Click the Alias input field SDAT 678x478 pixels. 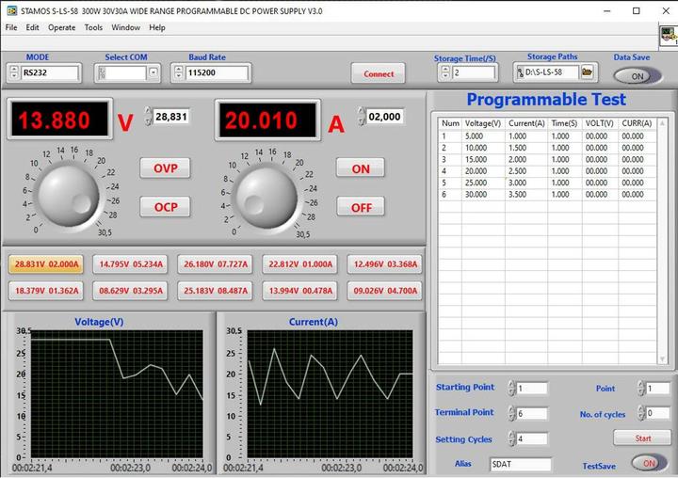click(x=521, y=464)
